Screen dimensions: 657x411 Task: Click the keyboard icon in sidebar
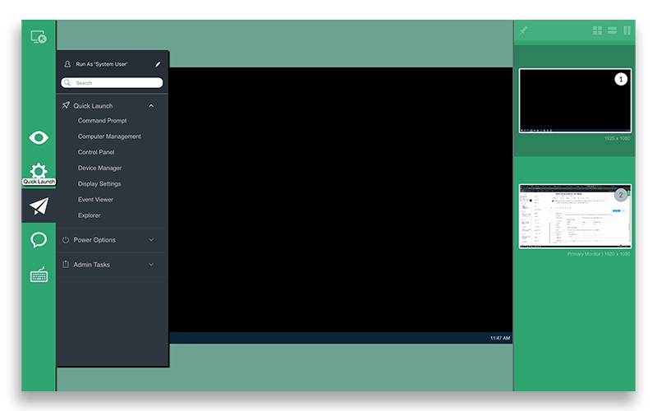click(x=39, y=275)
